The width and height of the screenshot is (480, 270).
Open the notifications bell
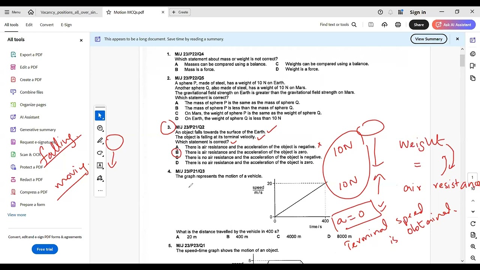pos(390,12)
